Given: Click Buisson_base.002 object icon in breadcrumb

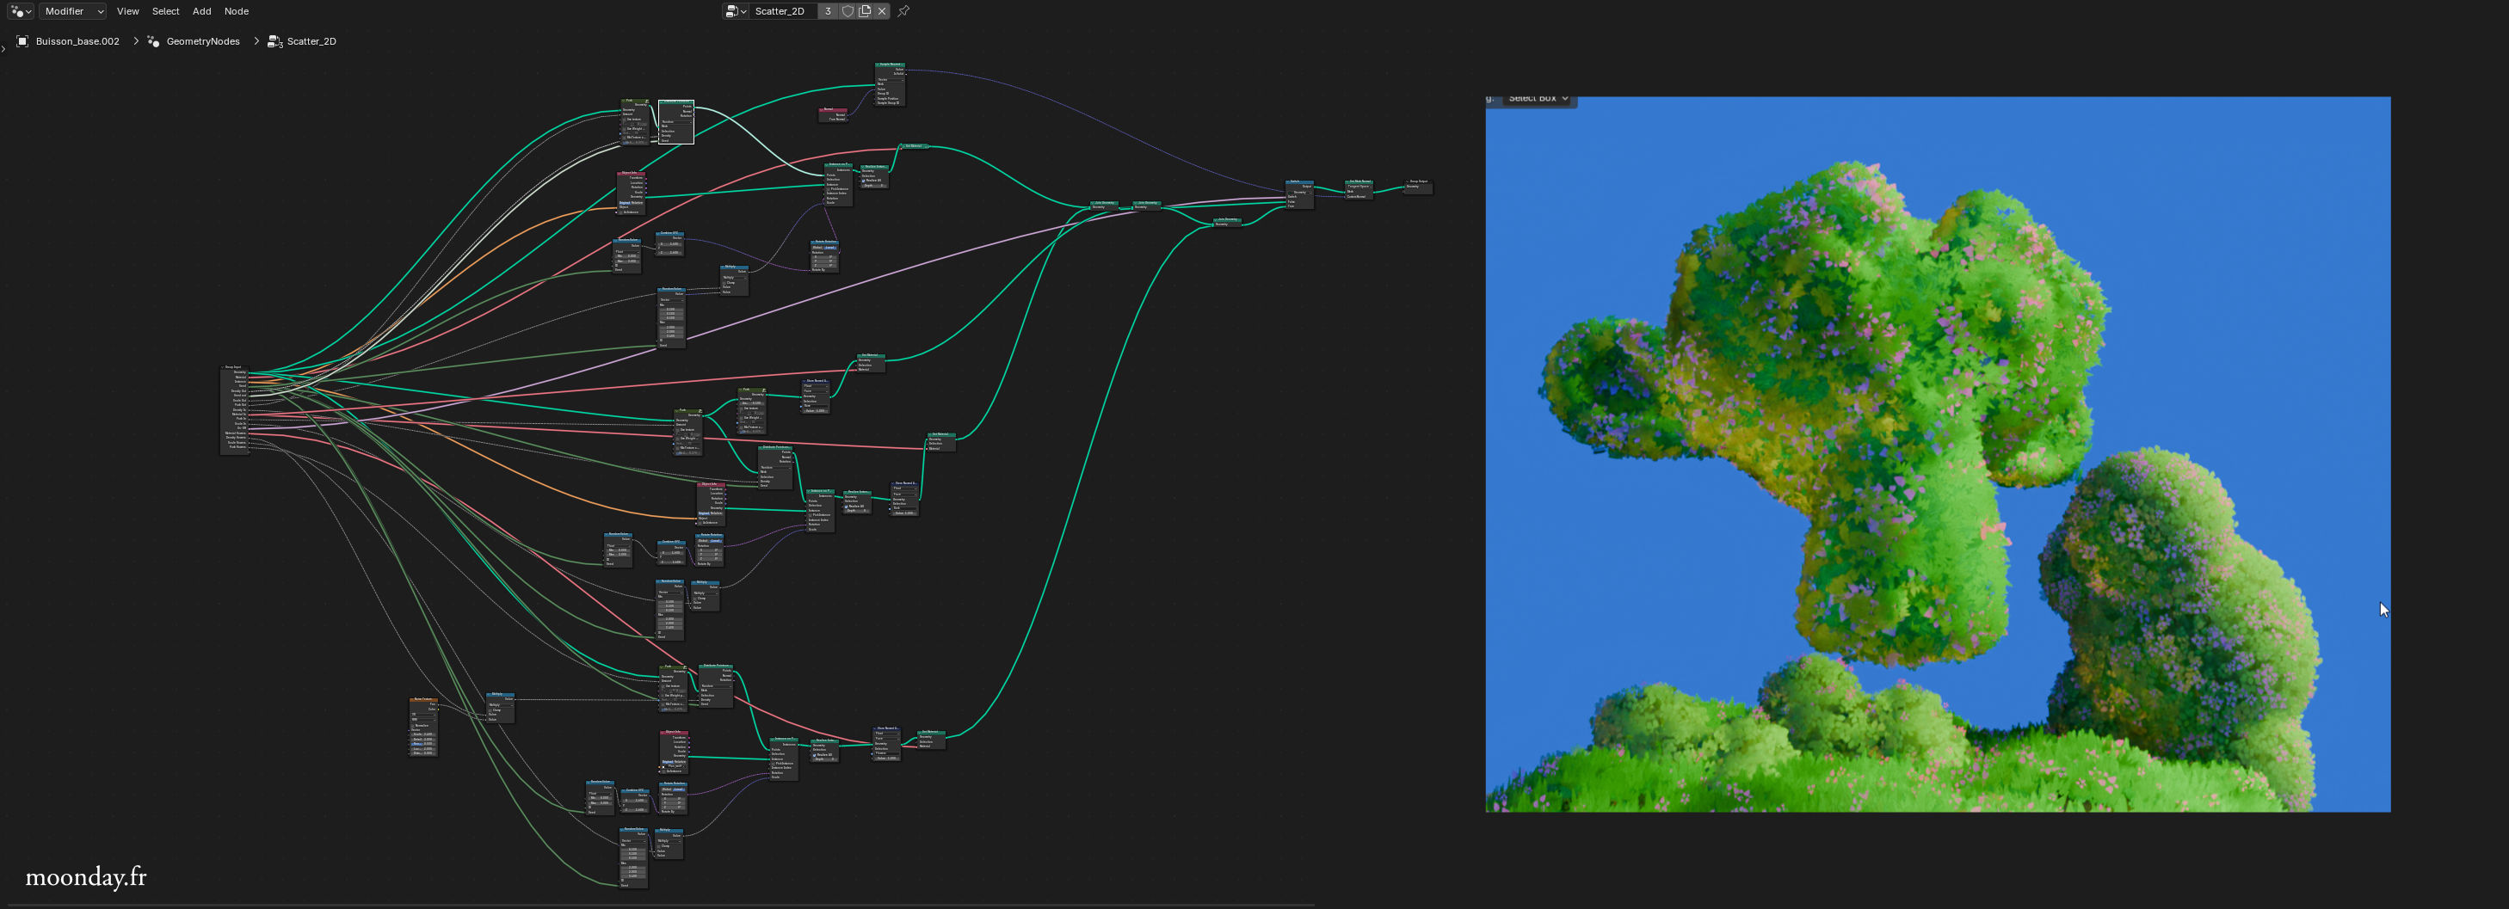Looking at the screenshot, I should click(22, 41).
